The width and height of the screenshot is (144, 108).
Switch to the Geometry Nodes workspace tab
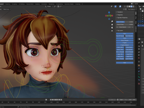(x=69, y=4)
